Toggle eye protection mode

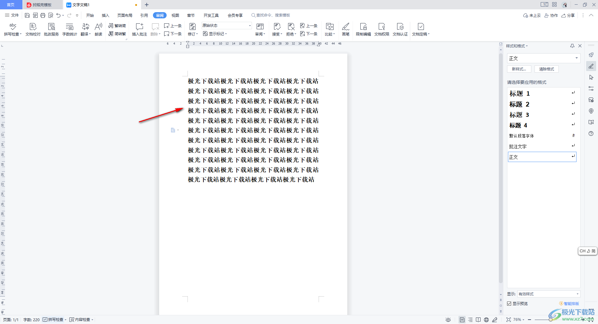point(448,320)
